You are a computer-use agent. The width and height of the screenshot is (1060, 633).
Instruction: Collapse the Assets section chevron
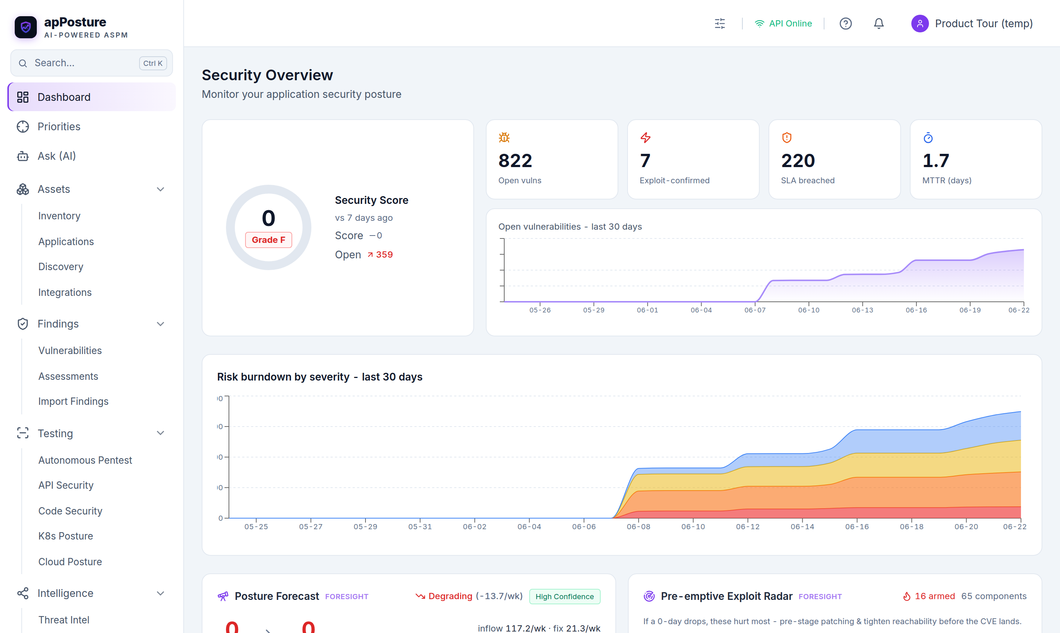pyautogui.click(x=160, y=190)
